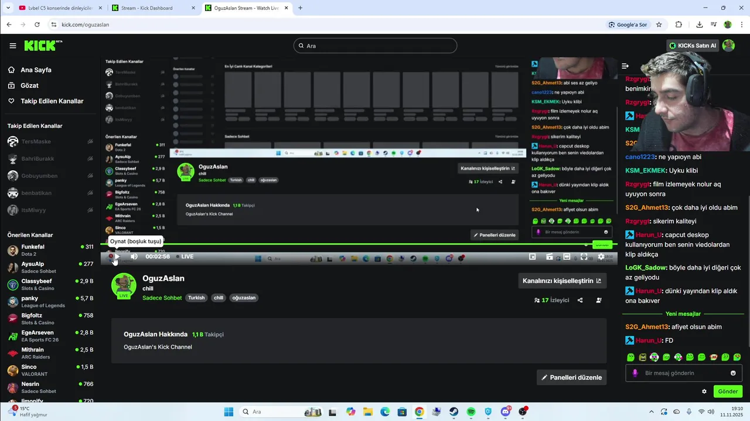This screenshot has height=421, width=750.
Task: Open a new browser tab
Action: [x=300, y=8]
